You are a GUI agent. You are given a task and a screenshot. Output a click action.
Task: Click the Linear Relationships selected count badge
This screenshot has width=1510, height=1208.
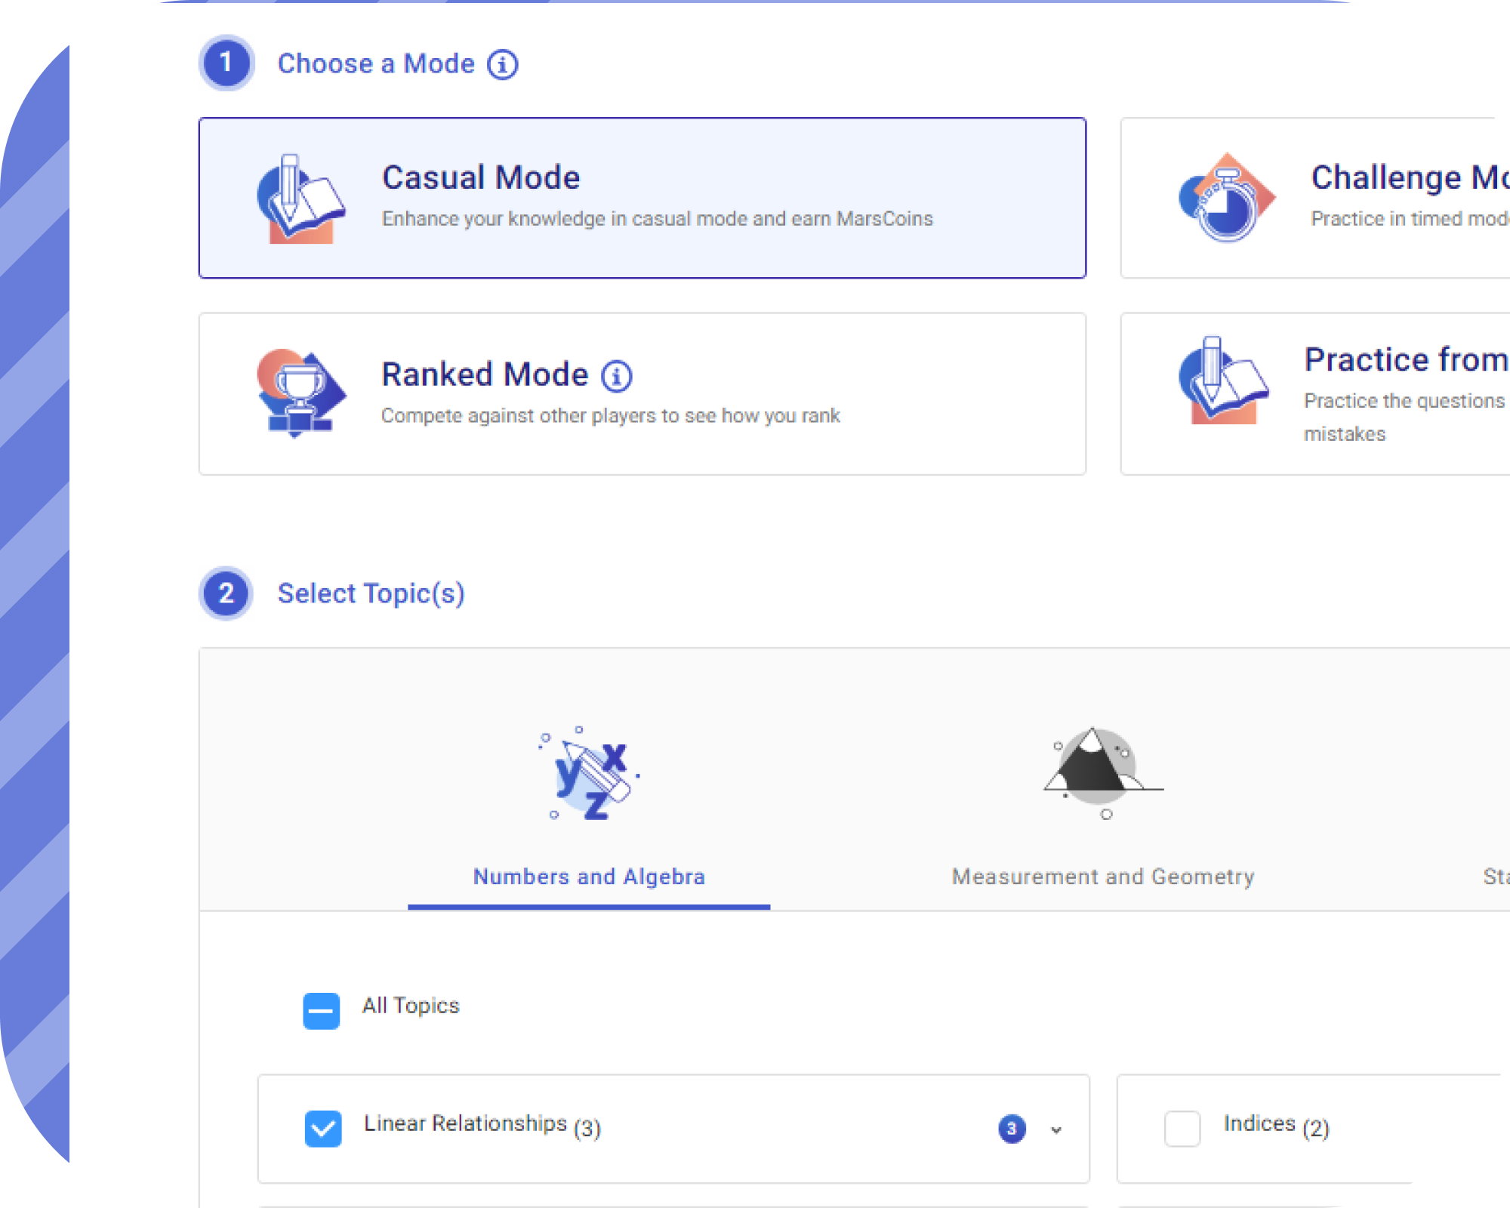point(1012,1129)
